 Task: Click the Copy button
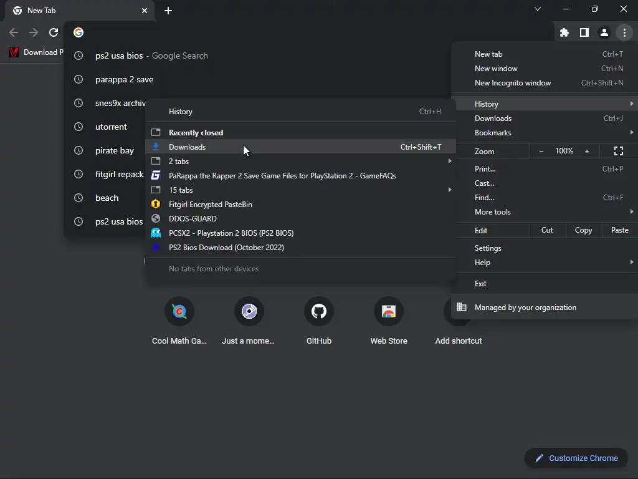click(x=583, y=230)
